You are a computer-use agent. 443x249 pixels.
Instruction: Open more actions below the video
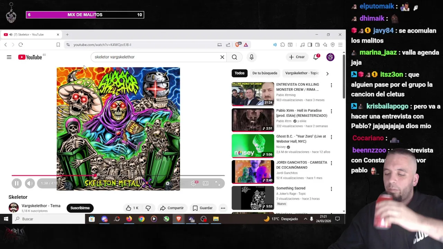click(223, 208)
